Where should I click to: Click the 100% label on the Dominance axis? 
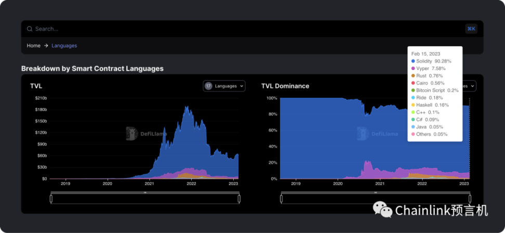click(x=272, y=98)
